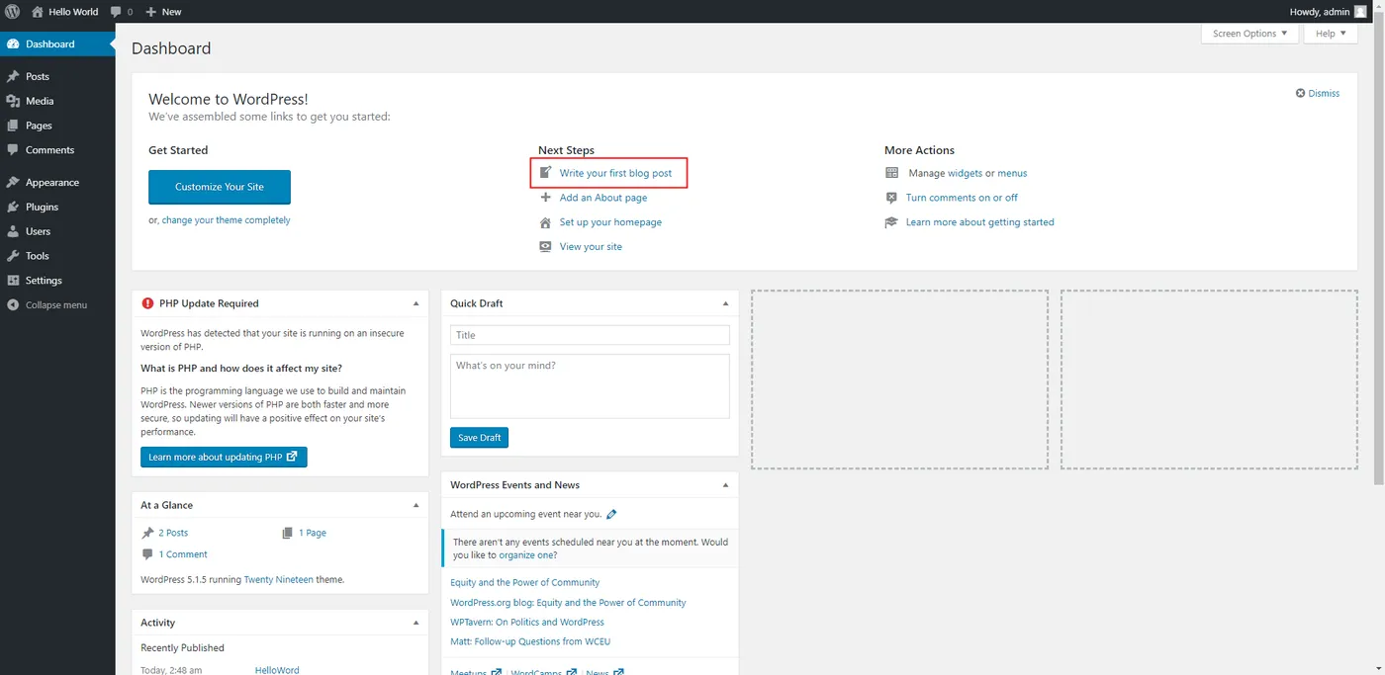Follow the organize one link
This screenshot has width=1385, height=675.
pyautogui.click(x=524, y=555)
